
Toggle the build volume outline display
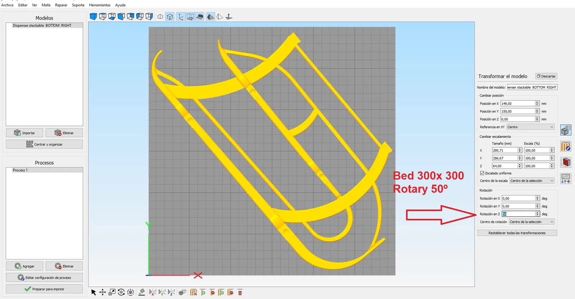tap(190, 17)
